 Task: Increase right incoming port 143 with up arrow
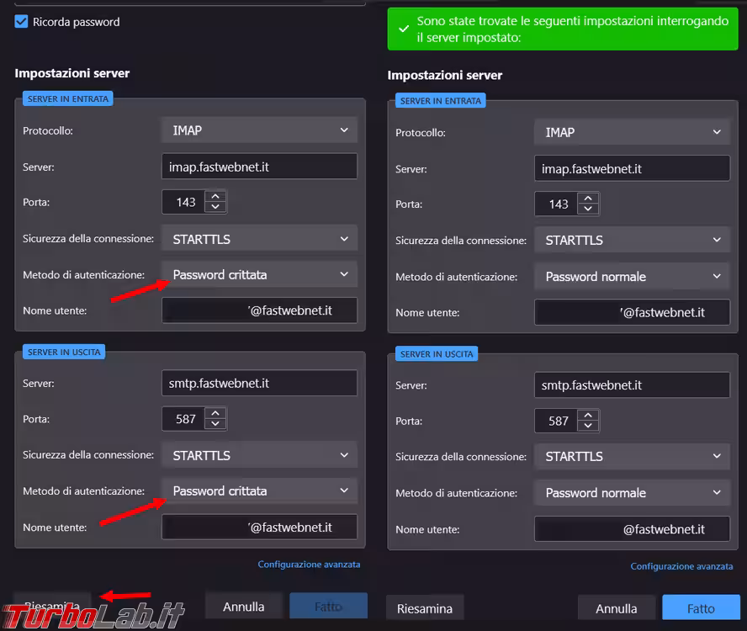589,199
